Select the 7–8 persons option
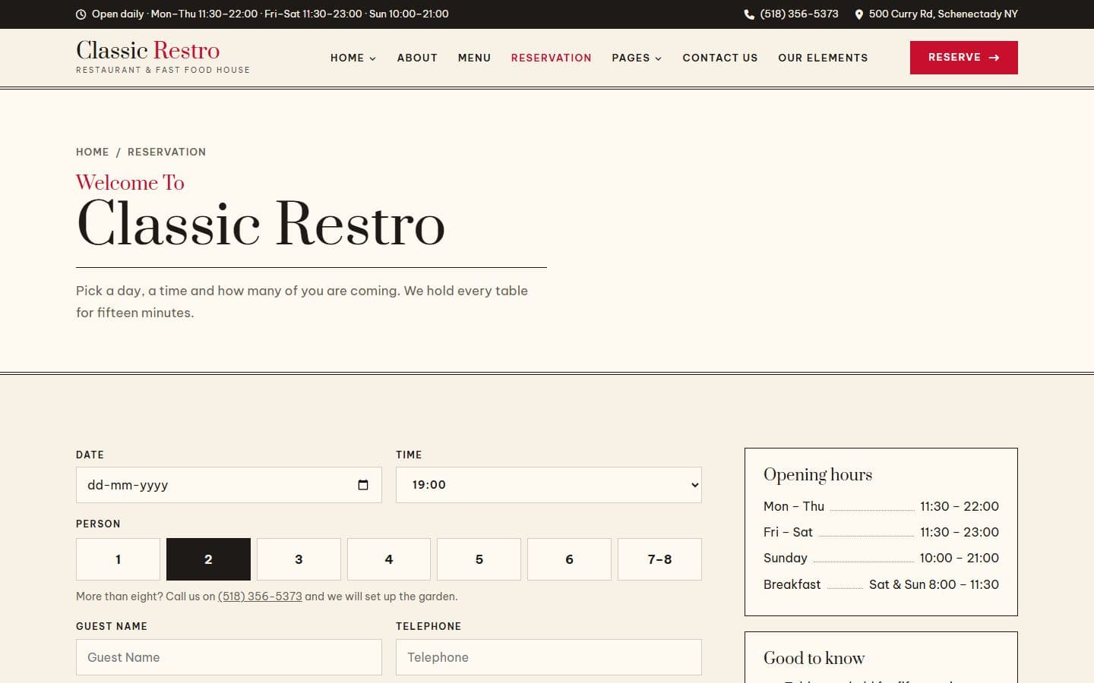The image size is (1094, 683). (659, 559)
